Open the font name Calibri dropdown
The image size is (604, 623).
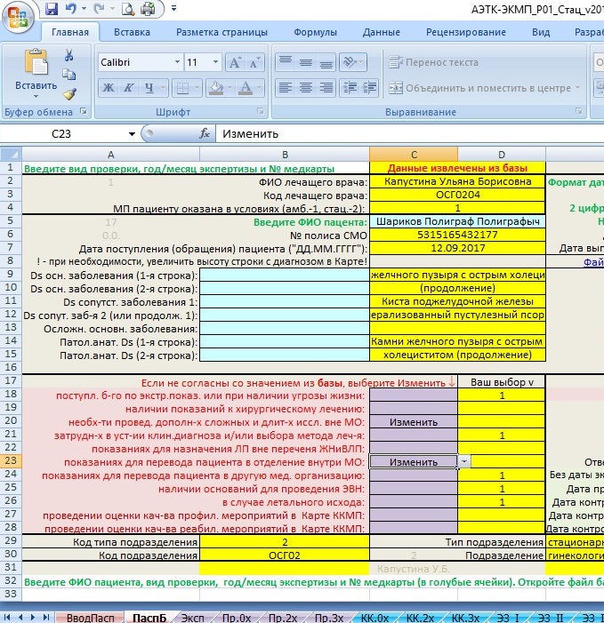[177, 62]
